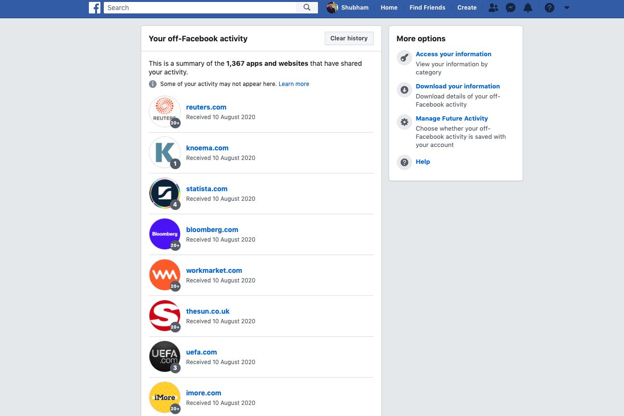This screenshot has height=416, width=624.
Task: Open the statista.com link
Action: click(x=207, y=189)
